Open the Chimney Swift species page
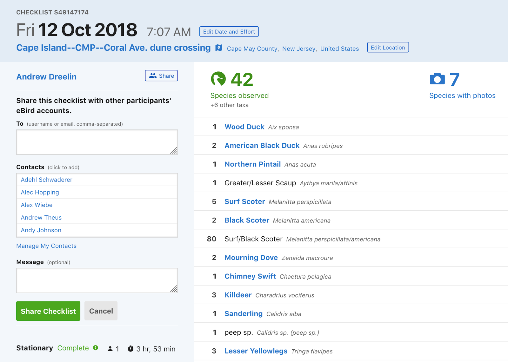Image resolution: width=508 pixels, height=362 pixels. pos(250,276)
